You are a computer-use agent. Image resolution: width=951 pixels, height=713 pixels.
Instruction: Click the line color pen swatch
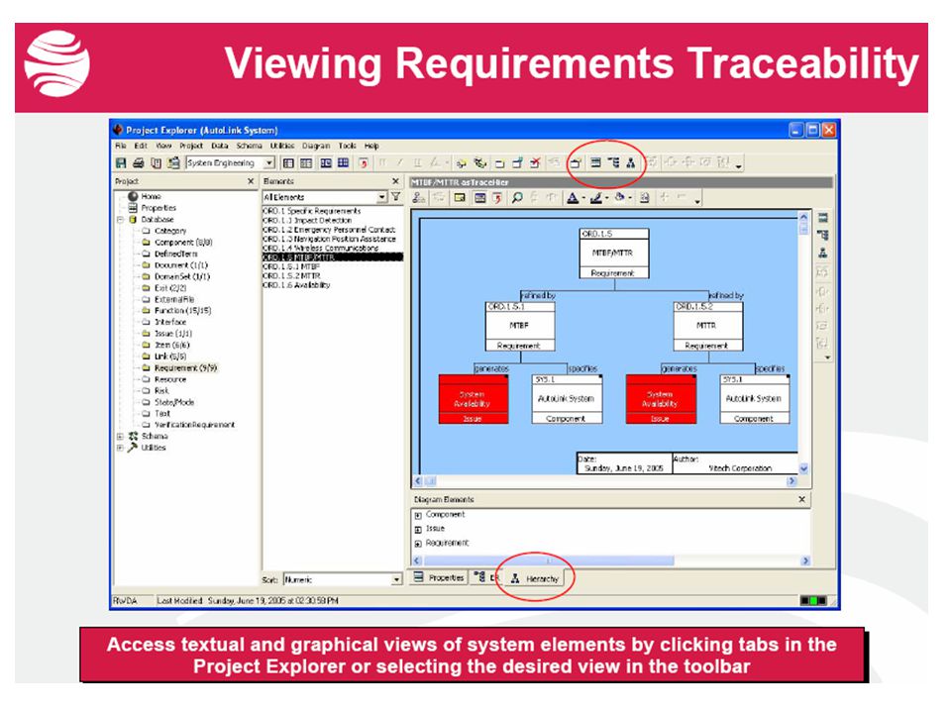coord(596,198)
